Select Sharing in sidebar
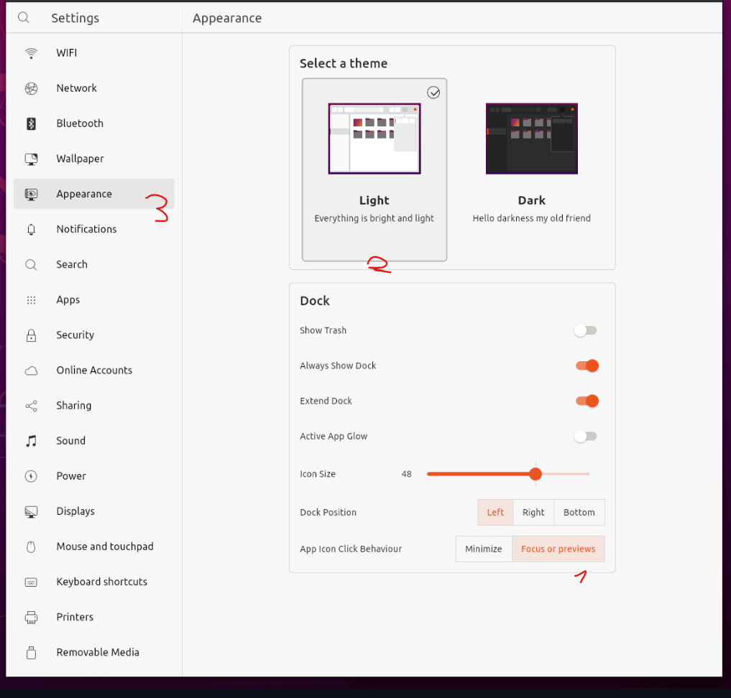The height and width of the screenshot is (698, 731). tap(93, 406)
